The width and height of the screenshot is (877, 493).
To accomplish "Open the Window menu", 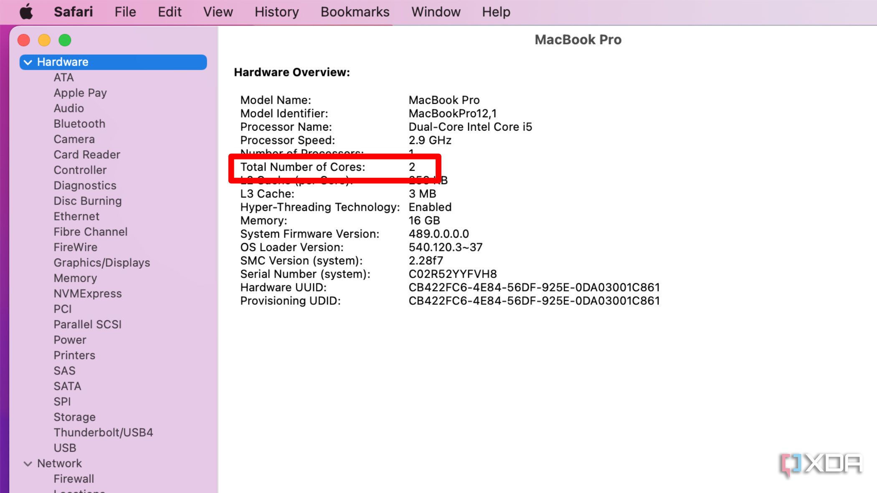I will 436,12.
